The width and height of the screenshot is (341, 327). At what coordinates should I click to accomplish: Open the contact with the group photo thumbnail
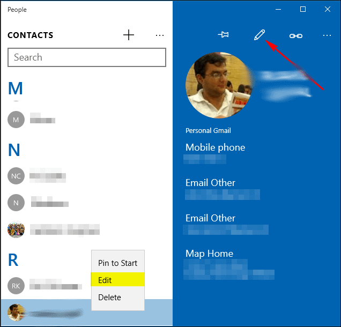16,229
